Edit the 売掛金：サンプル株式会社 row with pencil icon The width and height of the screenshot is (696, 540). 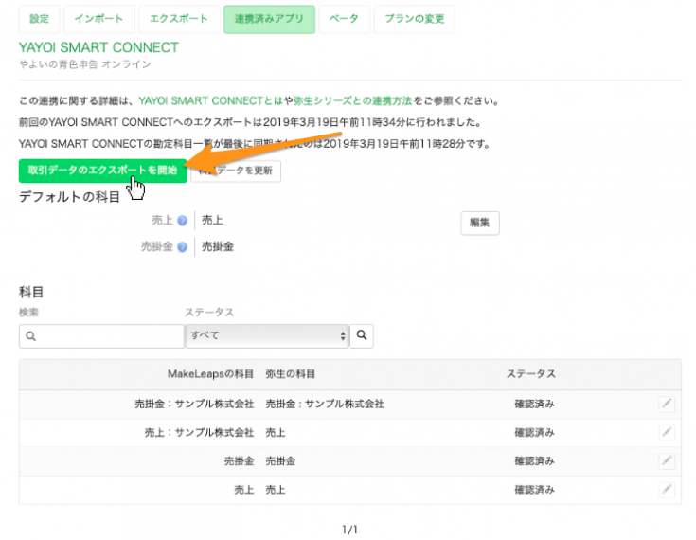click(667, 404)
